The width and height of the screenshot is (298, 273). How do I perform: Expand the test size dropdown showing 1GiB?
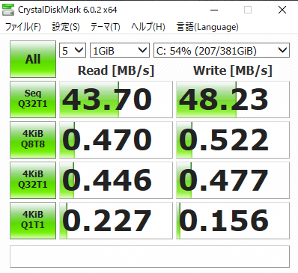click(x=120, y=50)
